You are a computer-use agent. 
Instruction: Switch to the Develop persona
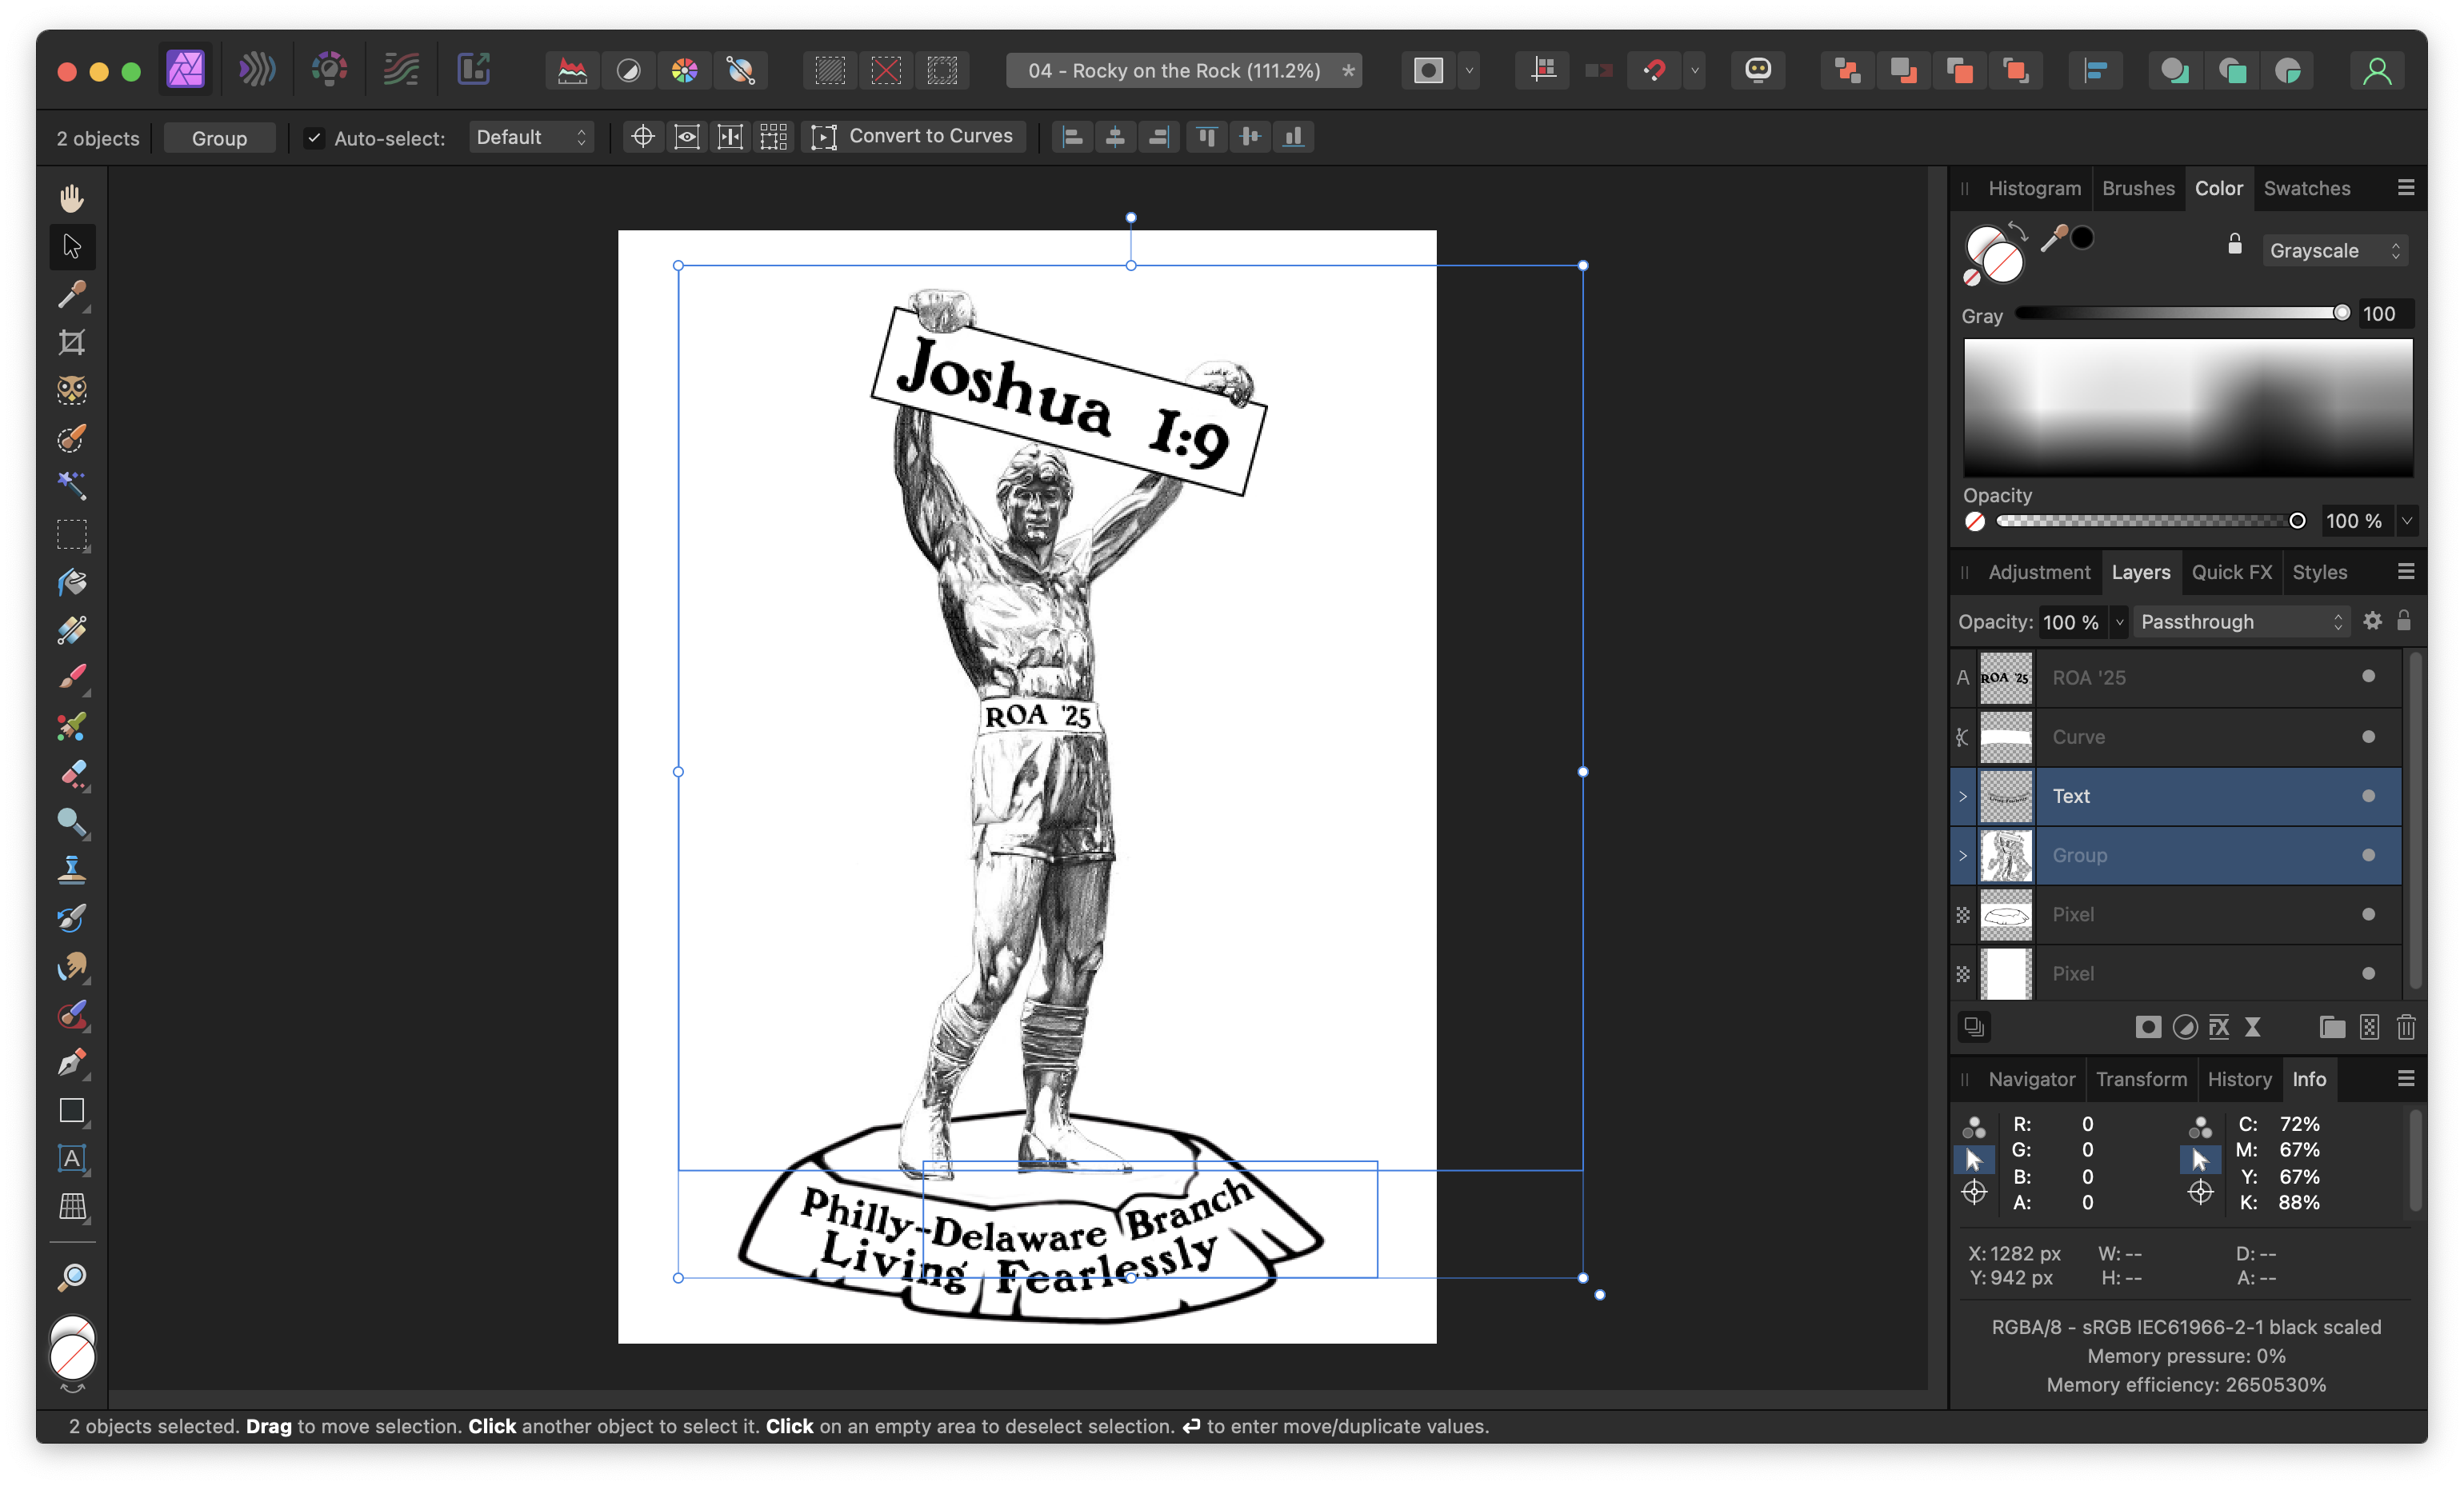click(329, 70)
